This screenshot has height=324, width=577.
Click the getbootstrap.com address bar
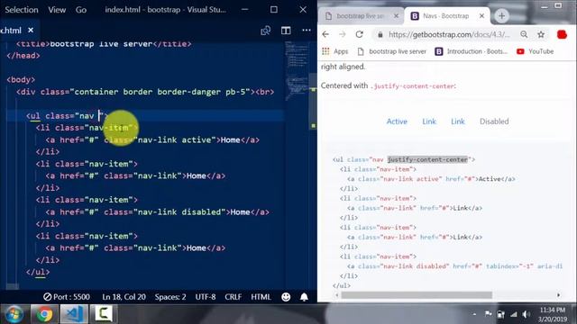tap(449, 34)
